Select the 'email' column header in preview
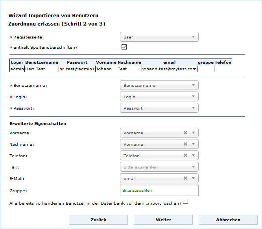262x229 pixels. point(169,62)
